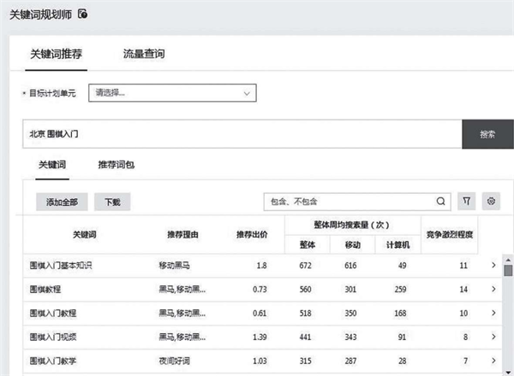Click the 围棋入门基本知识 keyword cell
The image size is (514, 376).
coord(61,266)
